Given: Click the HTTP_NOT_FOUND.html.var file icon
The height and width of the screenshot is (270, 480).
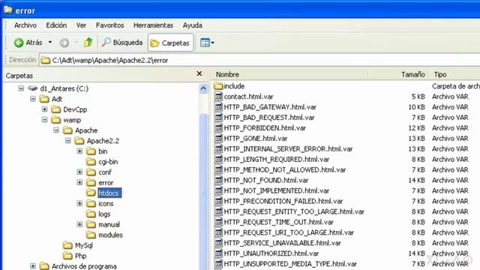Looking at the screenshot, I should click(x=218, y=180).
